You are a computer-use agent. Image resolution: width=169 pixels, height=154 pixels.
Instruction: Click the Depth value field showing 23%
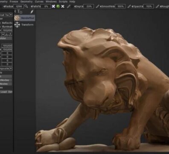[88, 6]
